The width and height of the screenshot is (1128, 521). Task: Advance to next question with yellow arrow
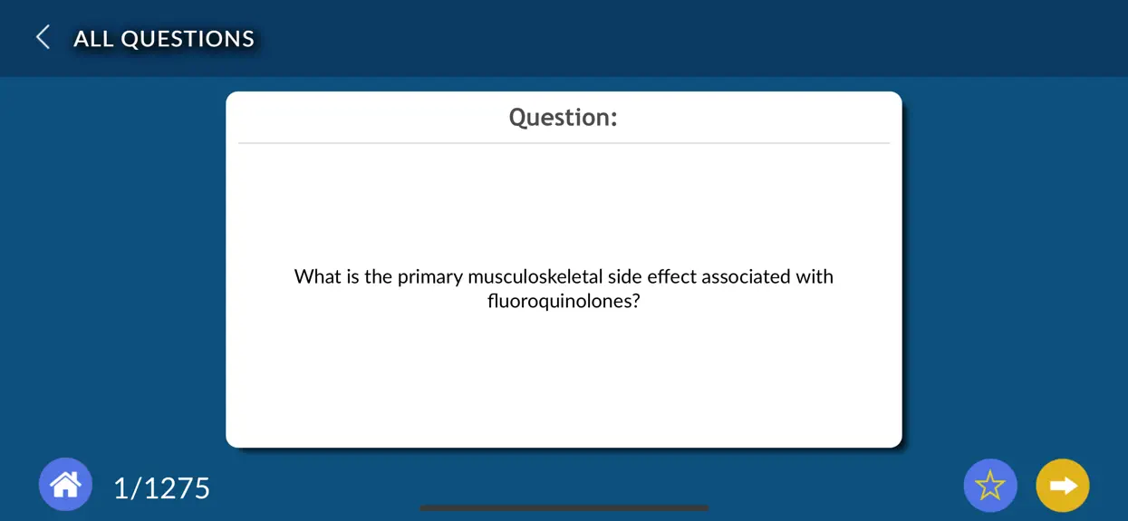coord(1063,486)
